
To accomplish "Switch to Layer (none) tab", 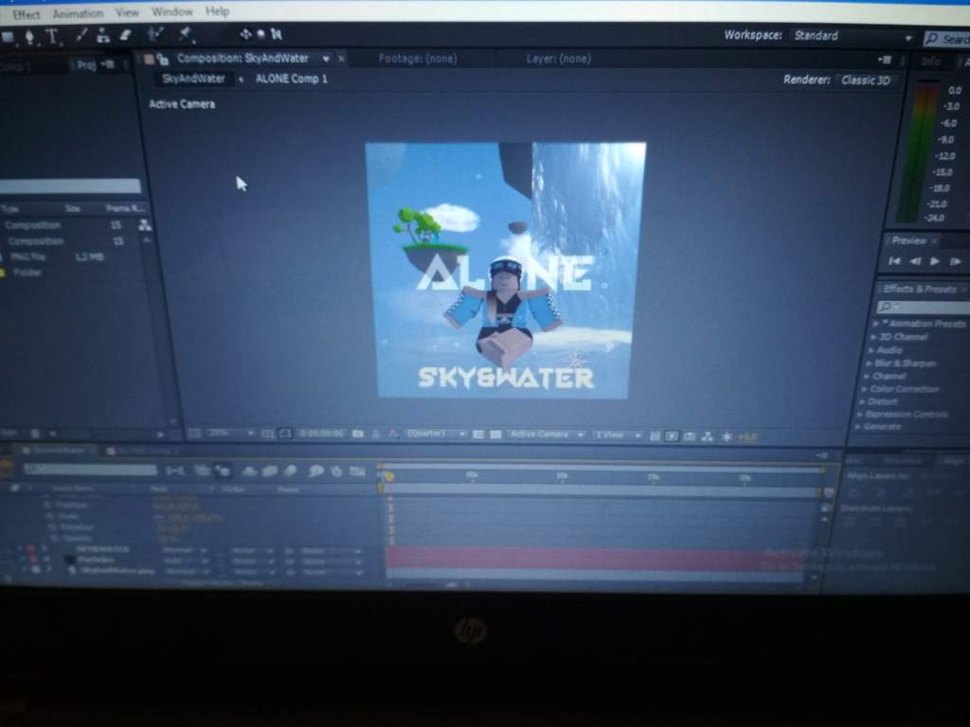I will coord(558,59).
